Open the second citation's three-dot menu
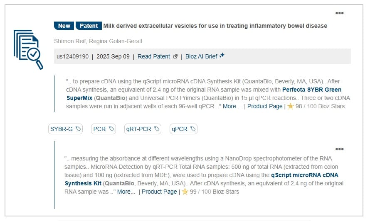The height and width of the screenshot is (221, 370). (340, 149)
